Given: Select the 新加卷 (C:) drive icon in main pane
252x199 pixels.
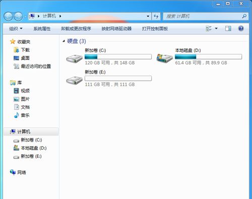Looking at the screenshot, I should pyautogui.click(x=75, y=58).
